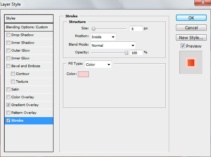The width and height of the screenshot is (211, 157).
Task: Click the Opacity input field showing 100
Action: tap(136, 53)
